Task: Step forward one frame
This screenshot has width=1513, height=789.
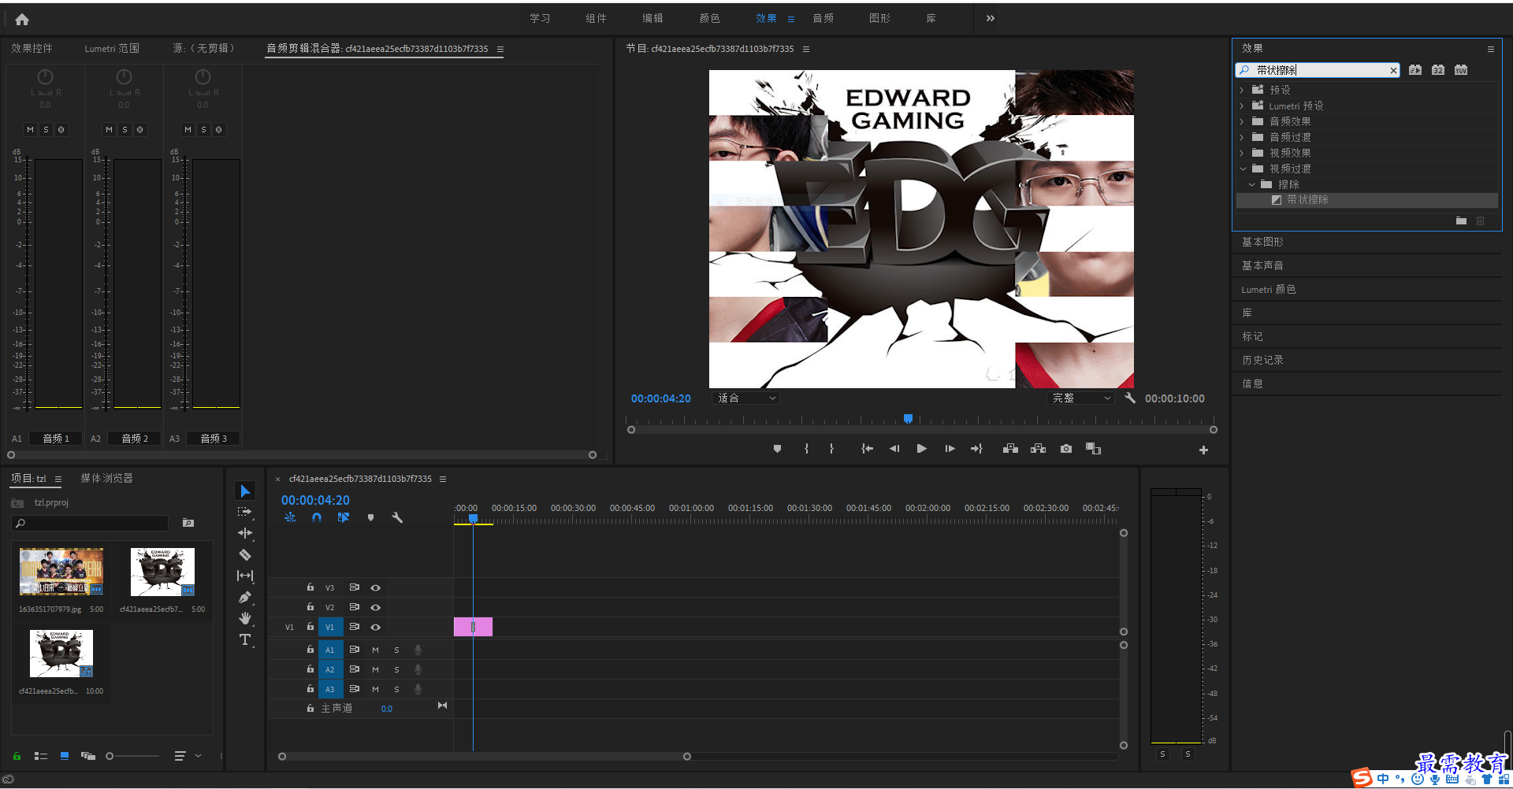Action: [950, 449]
